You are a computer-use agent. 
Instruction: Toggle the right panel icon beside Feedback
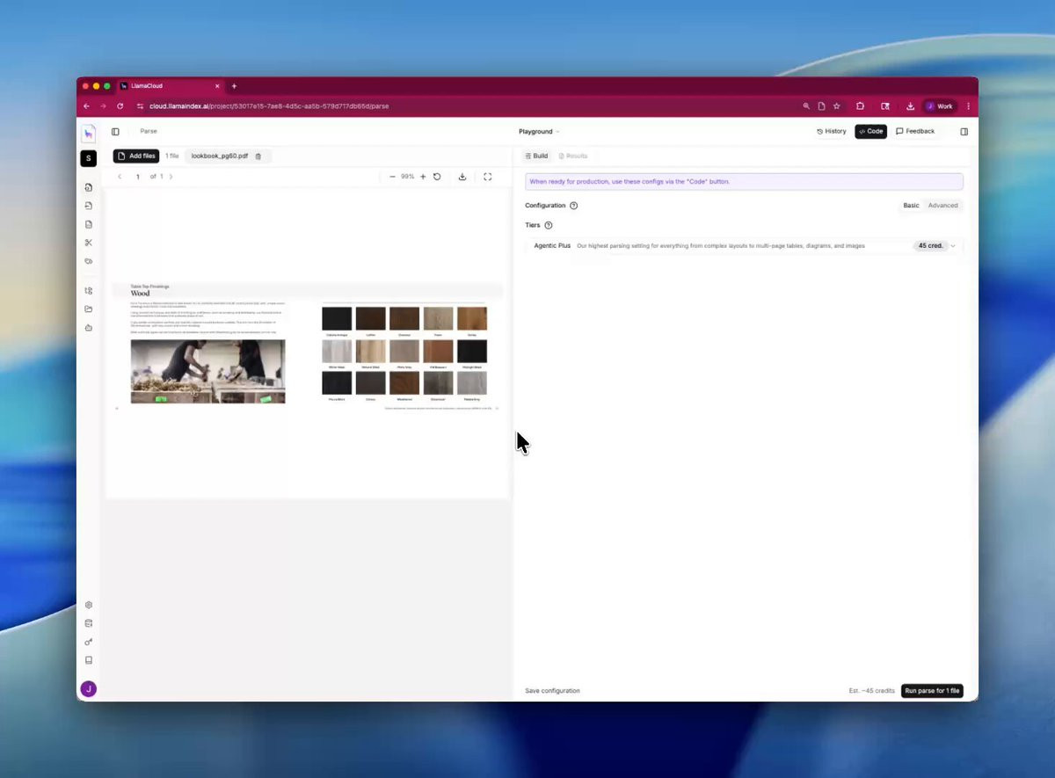pos(964,132)
